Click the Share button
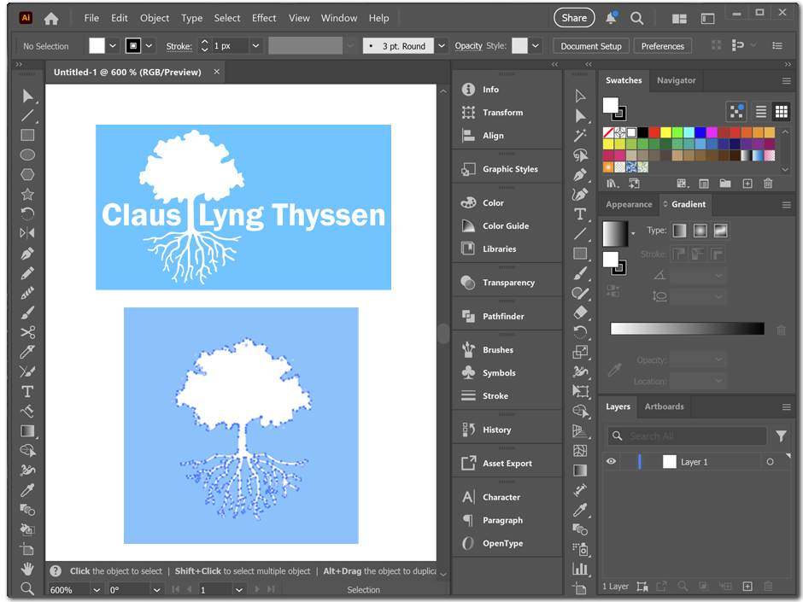The width and height of the screenshot is (803, 602). click(574, 18)
